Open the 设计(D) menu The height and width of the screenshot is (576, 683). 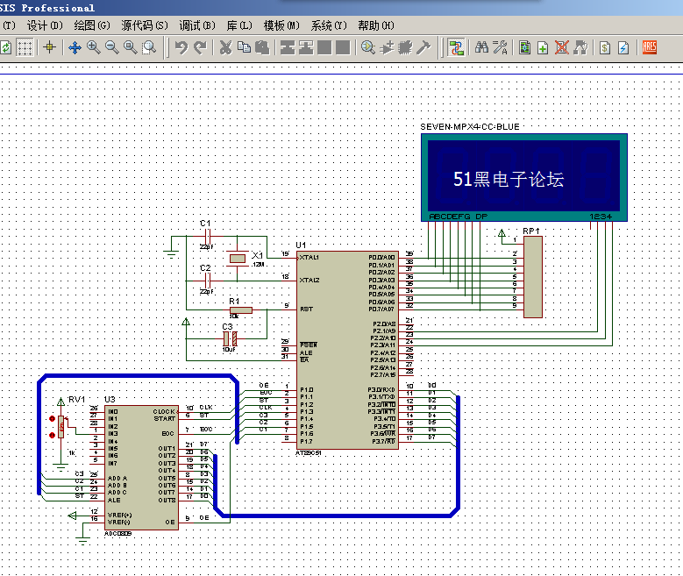point(45,25)
